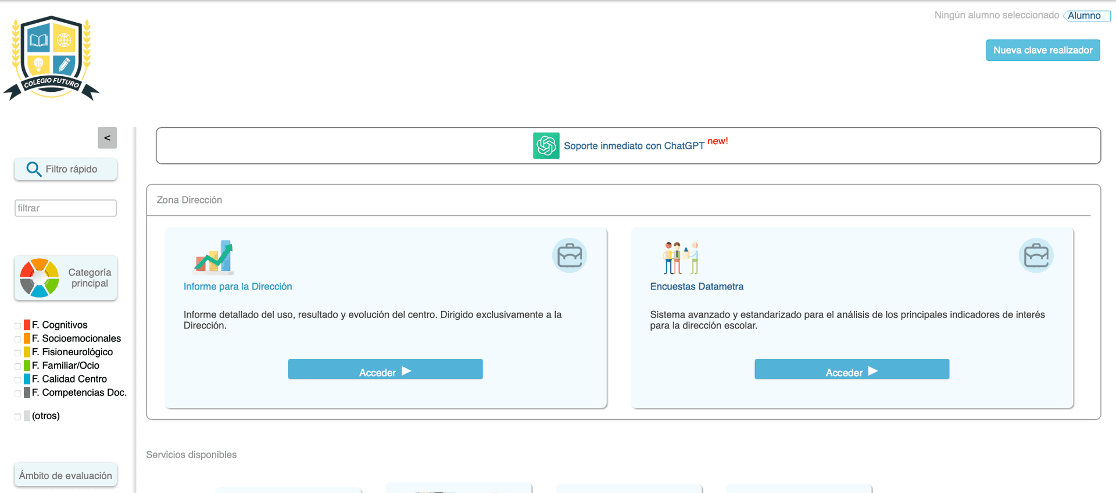Open the Soporte inmediato con ChatGPT link
The image size is (1116, 493).
[634, 146]
